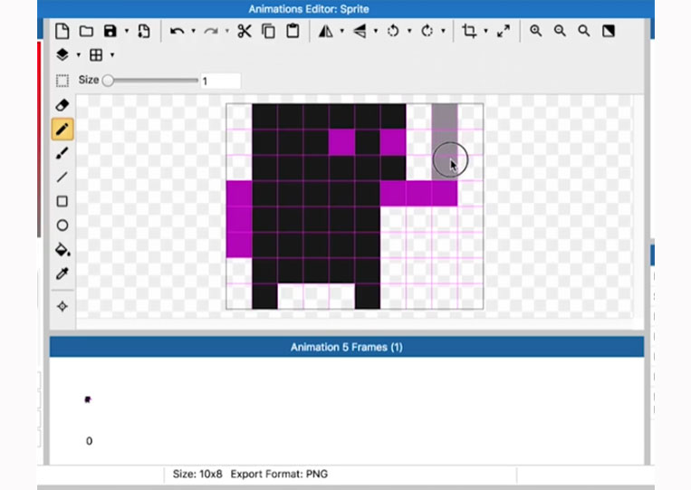Save the sprite with floppy disk icon
This screenshot has width=691, height=490.
pos(110,31)
